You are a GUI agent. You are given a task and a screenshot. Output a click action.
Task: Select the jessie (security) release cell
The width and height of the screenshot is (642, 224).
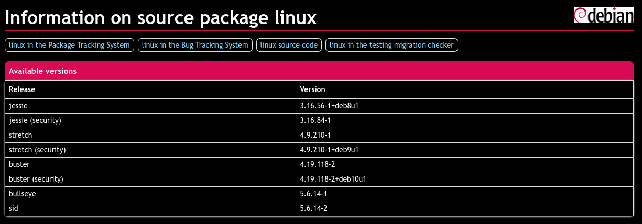[150, 120]
